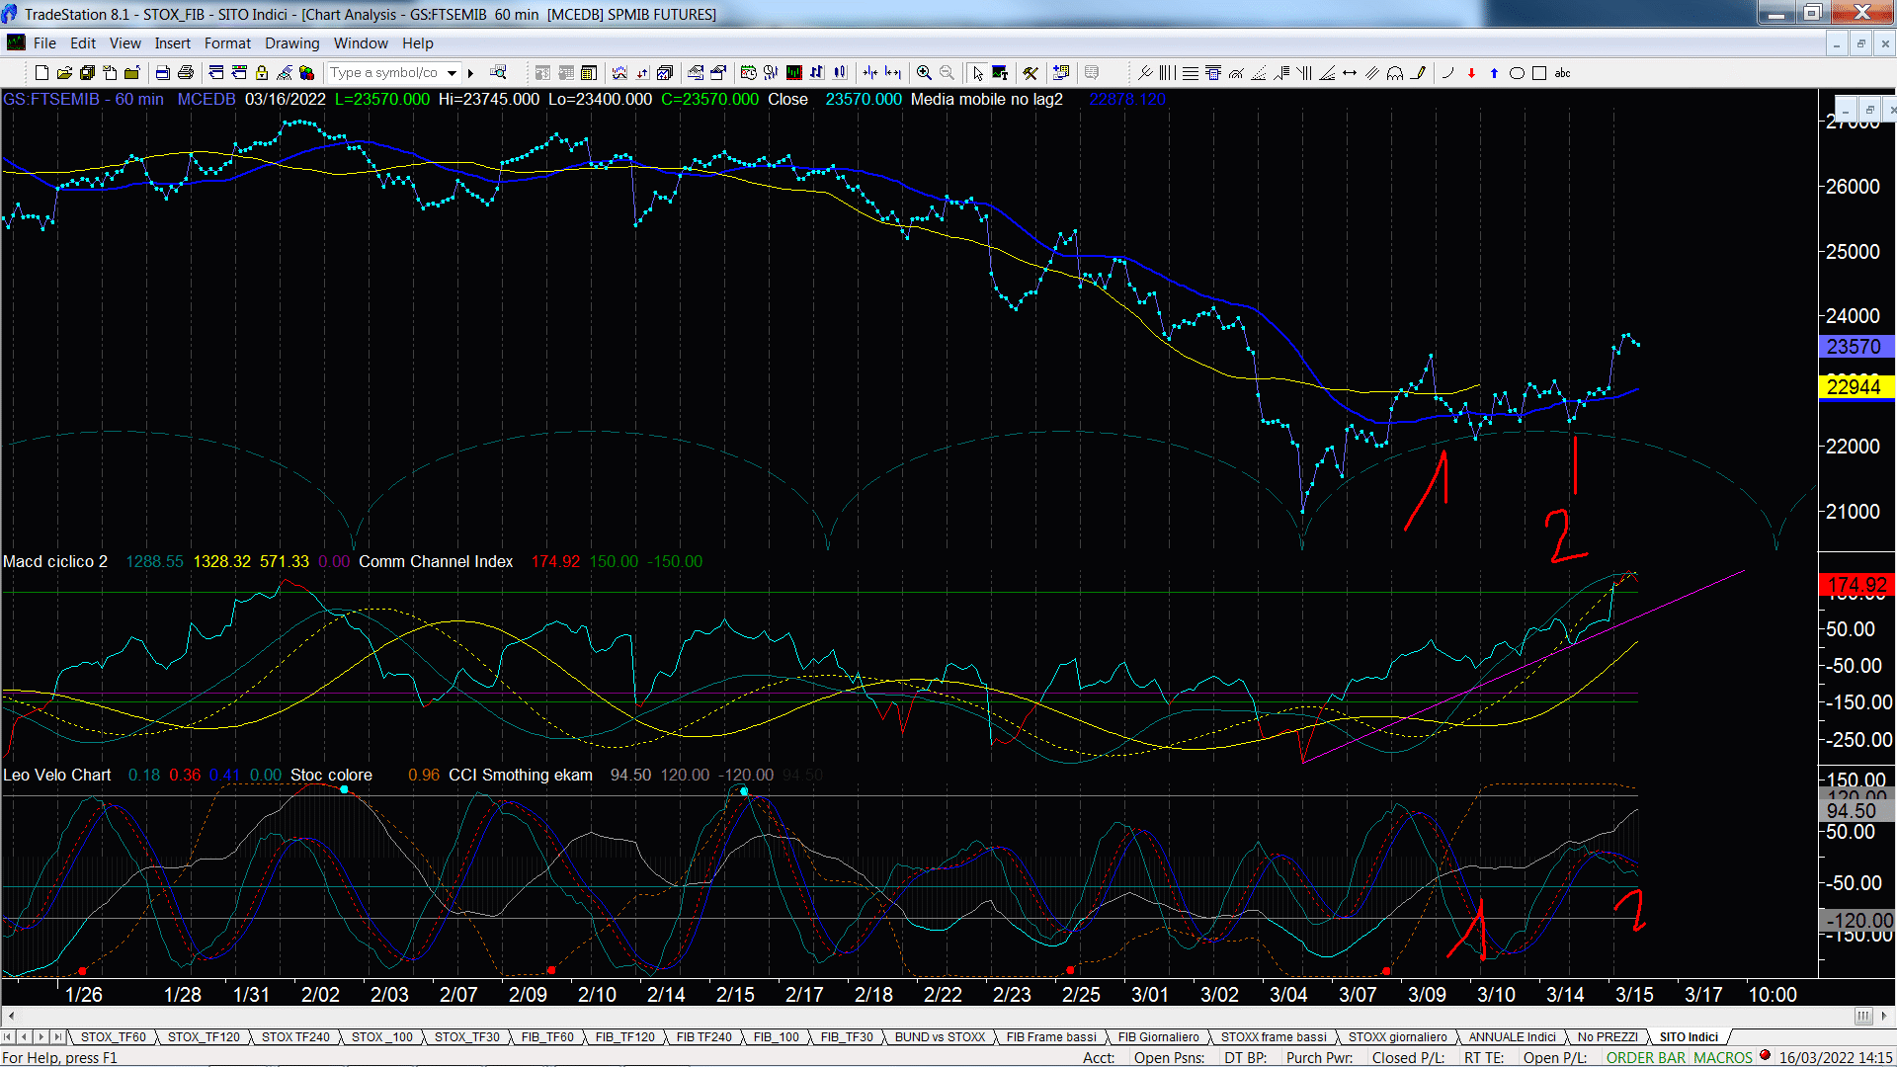Click the horizontal scrollbar left arrow
Image resolution: width=1897 pixels, height=1067 pixels.
(11, 1016)
